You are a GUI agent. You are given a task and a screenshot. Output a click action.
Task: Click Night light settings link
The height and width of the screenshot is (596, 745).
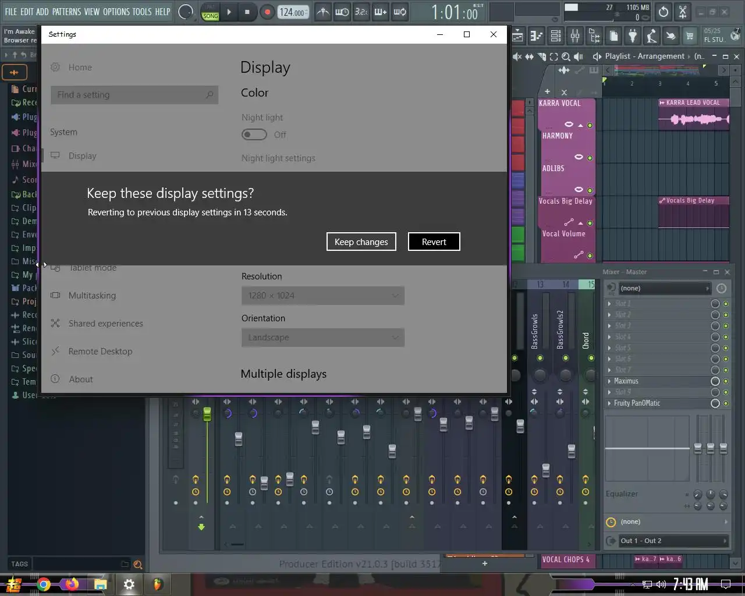tap(278, 158)
